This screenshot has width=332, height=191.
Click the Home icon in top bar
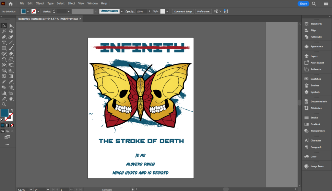coord(11,4)
